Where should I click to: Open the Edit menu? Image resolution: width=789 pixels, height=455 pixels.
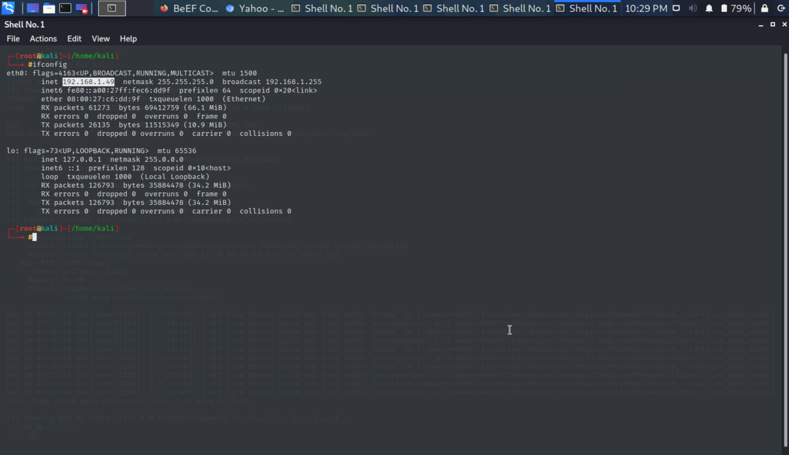tap(74, 39)
